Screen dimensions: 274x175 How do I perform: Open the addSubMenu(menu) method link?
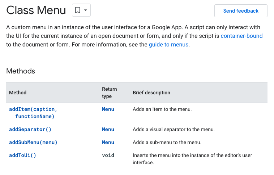33,142
